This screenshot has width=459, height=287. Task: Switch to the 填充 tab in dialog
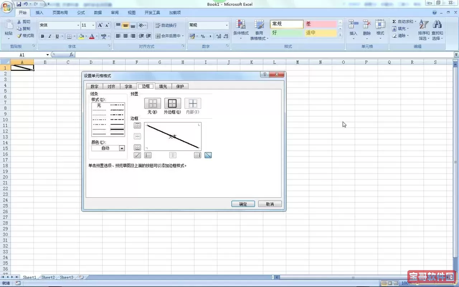(x=163, y=86)
